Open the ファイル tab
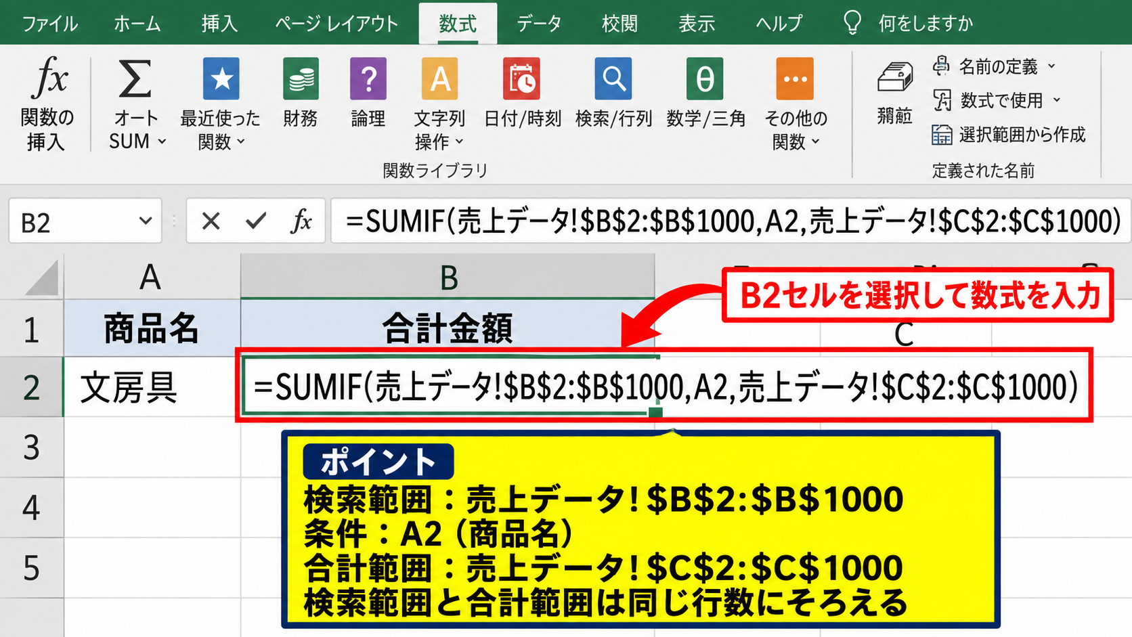 click(49, 24)
